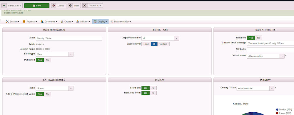Set Required to Yes
This screenshot has width=294, height=115.
pyautogui.click(x=251, y=38)
